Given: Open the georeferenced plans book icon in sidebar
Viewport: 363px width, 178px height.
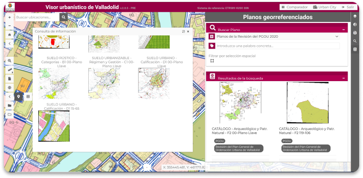Looking at the screenshot, I should point(355,49).
